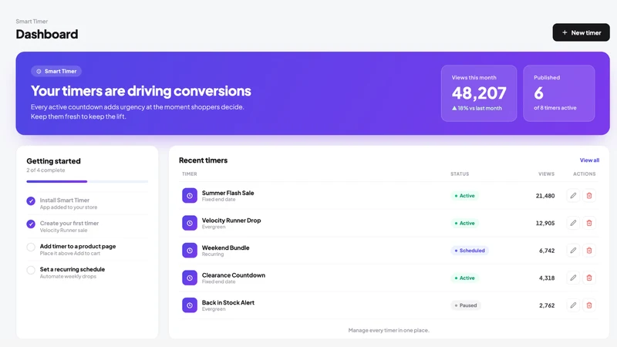
Task: Check Set a recurring schedule step
Action: click(x=31, y=271)
